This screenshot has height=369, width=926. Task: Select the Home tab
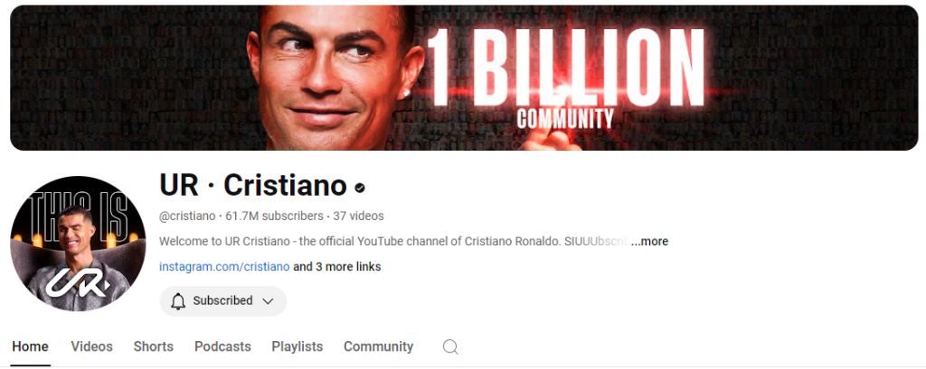30,346
